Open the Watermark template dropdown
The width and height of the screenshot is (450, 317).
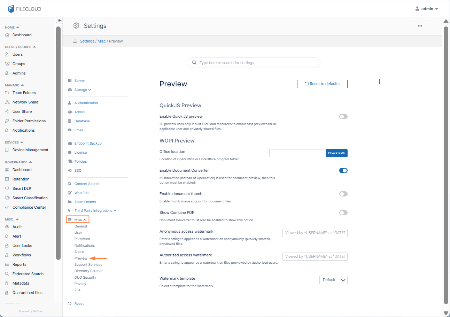[x=333, y=280]
